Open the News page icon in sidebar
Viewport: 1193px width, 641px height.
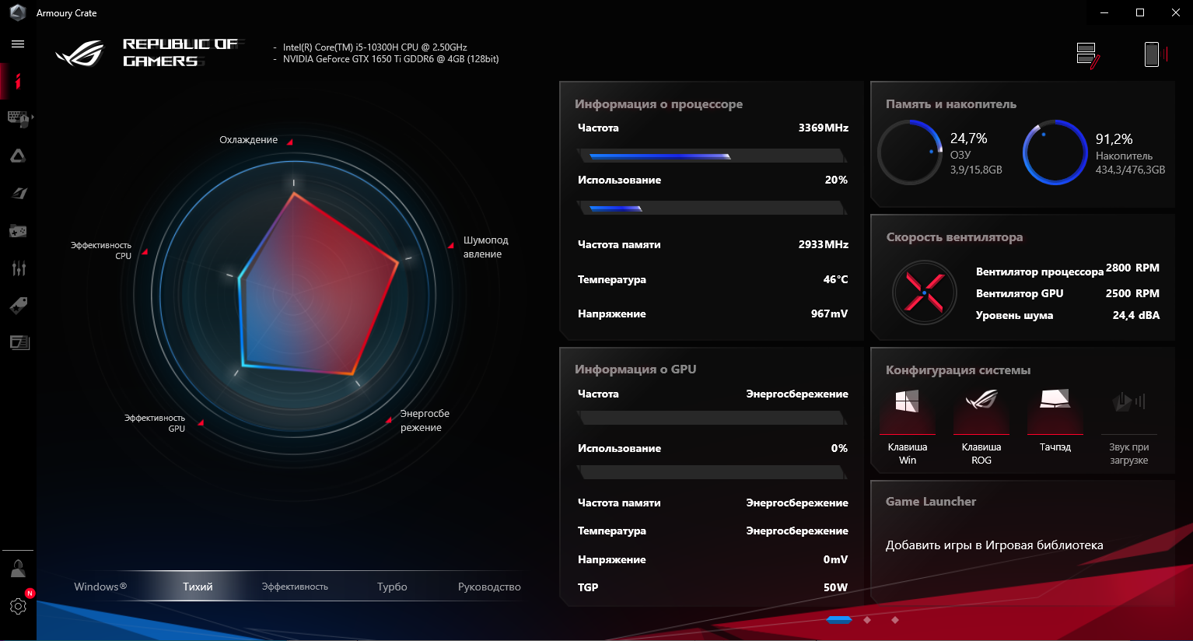pos(19,342)
